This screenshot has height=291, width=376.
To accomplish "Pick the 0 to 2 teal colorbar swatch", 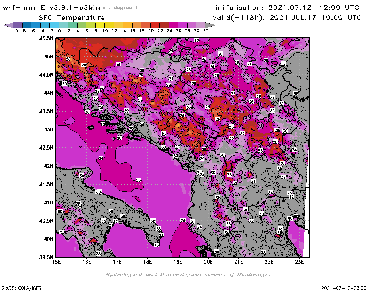I will 63,25.
